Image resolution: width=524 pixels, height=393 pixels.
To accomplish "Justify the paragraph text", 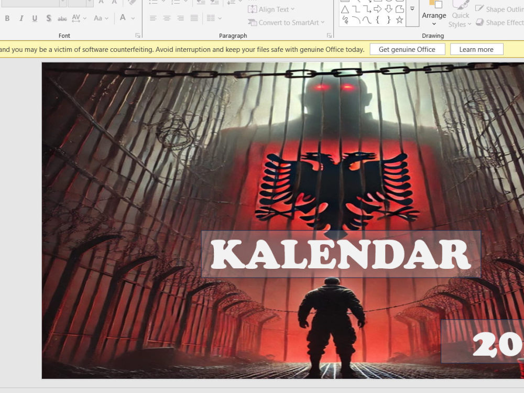I will coord(194,18).
